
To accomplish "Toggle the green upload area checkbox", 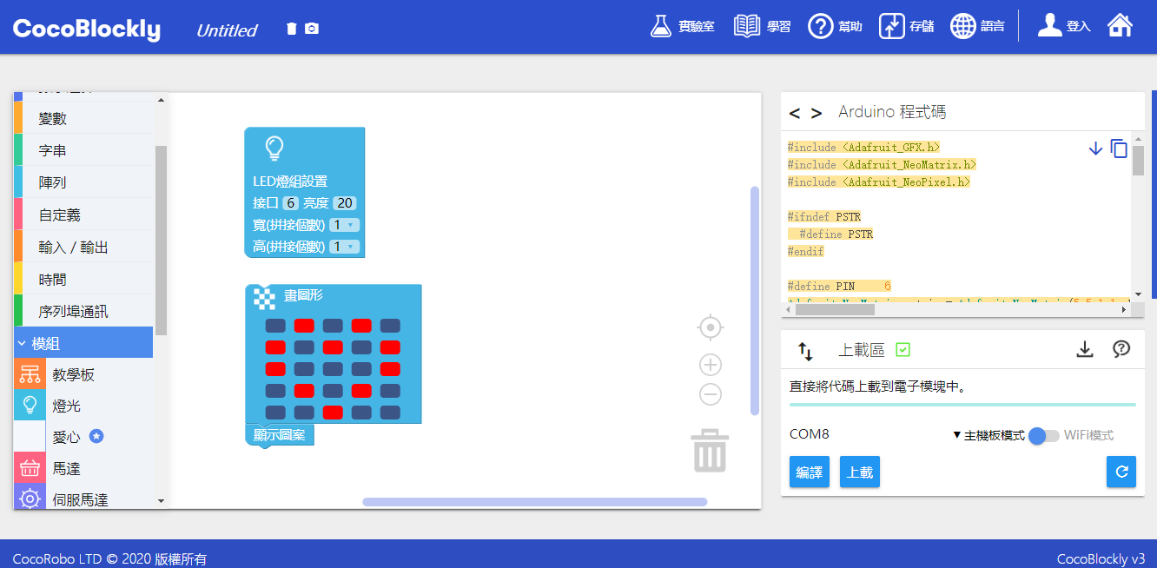I will (x=903, y=350).
